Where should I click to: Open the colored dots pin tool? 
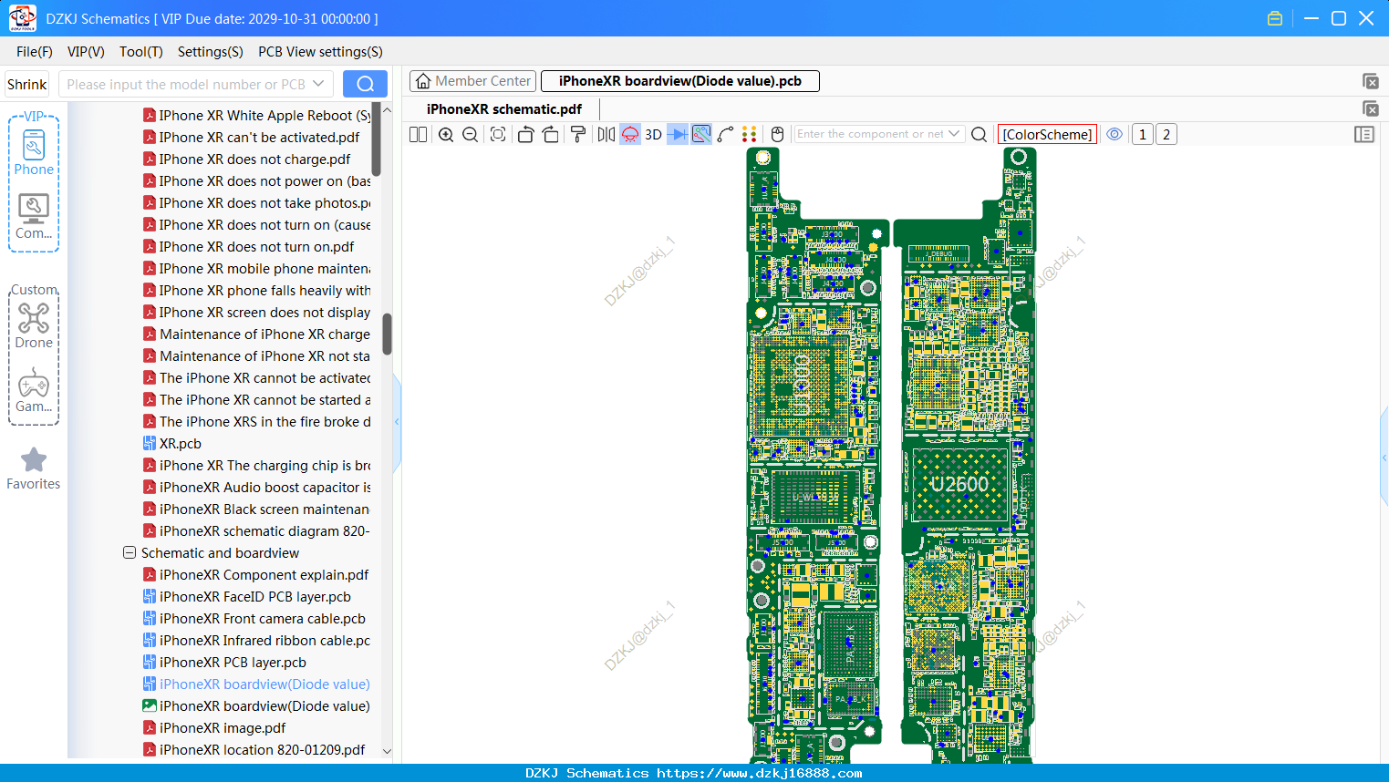click(x=750, y=135)
